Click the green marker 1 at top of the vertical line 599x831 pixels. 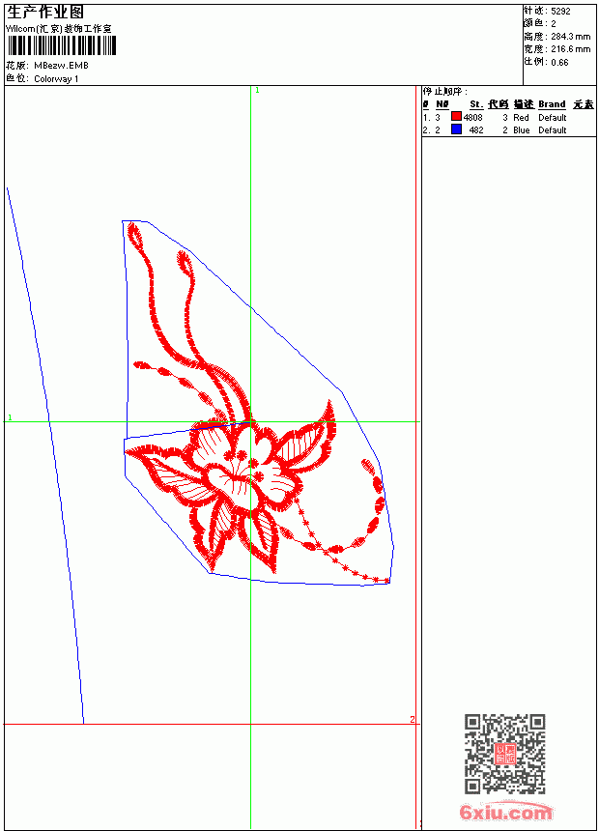(x=257, y=91)
